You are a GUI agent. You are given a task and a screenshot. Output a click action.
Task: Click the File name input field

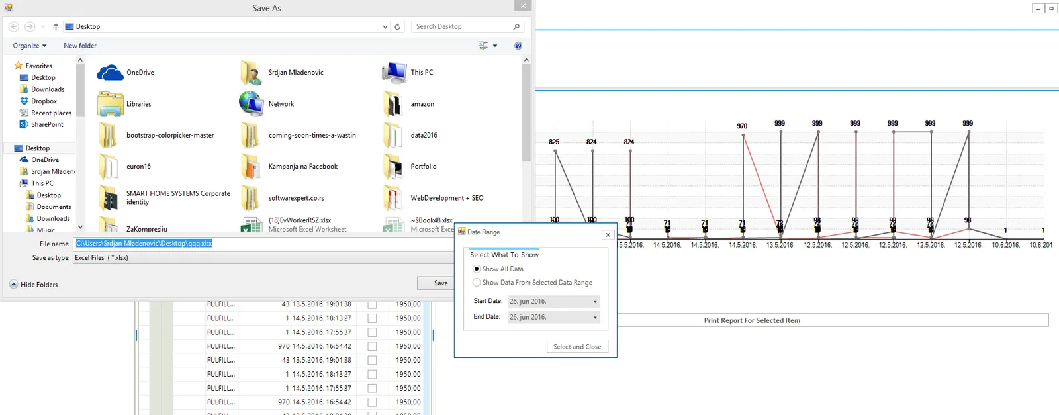click(263, 244)
